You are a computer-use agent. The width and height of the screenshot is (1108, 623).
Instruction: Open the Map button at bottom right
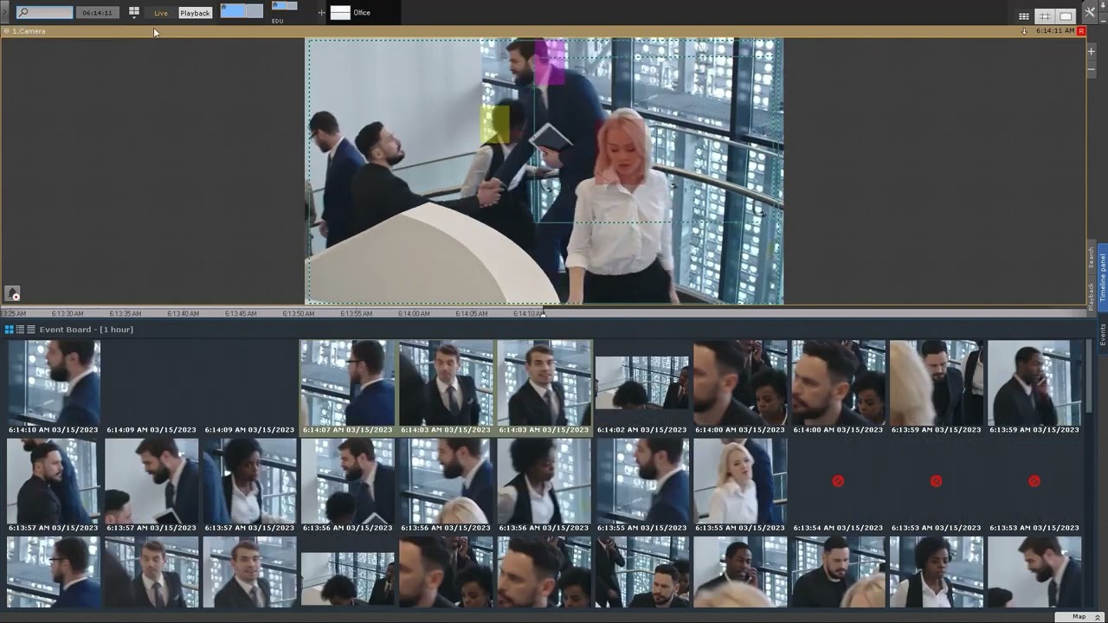tap(1079, 617)
